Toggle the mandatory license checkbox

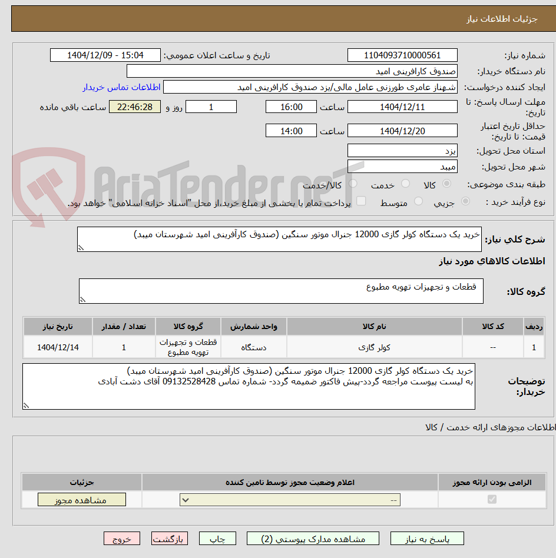(x=492, y=500)
